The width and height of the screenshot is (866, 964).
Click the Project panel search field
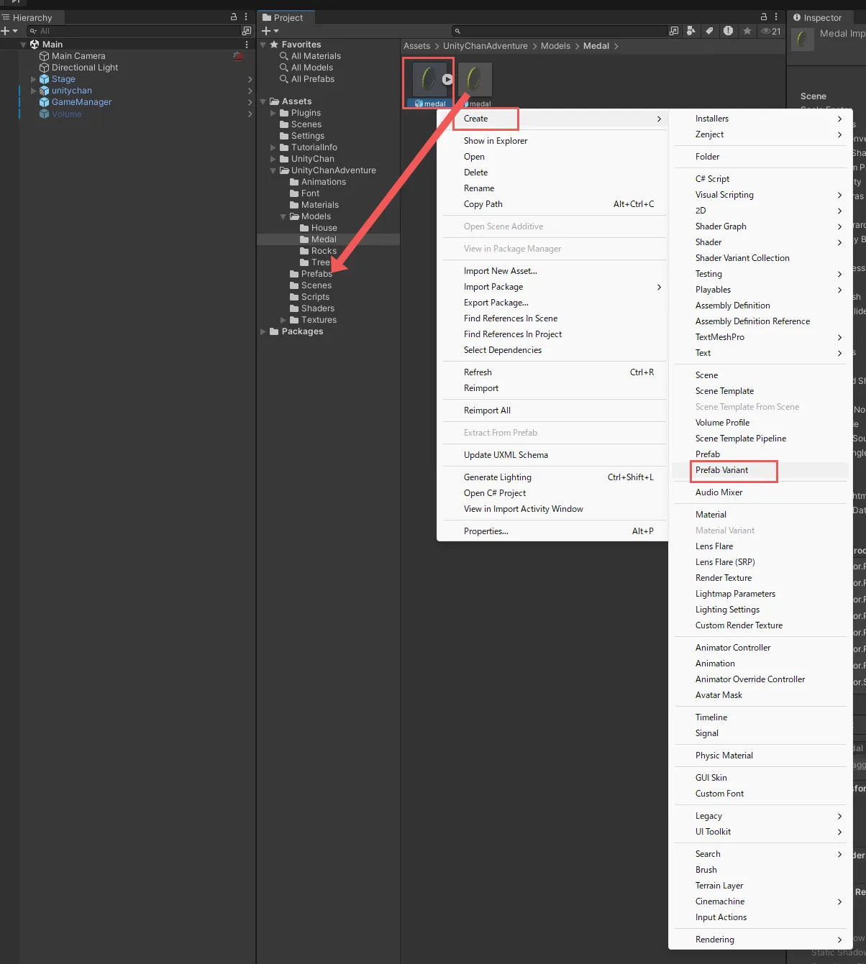[x=561, y=31]
